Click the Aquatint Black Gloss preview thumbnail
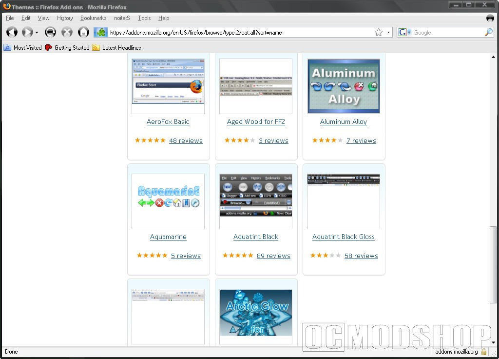 click(344, 201)
